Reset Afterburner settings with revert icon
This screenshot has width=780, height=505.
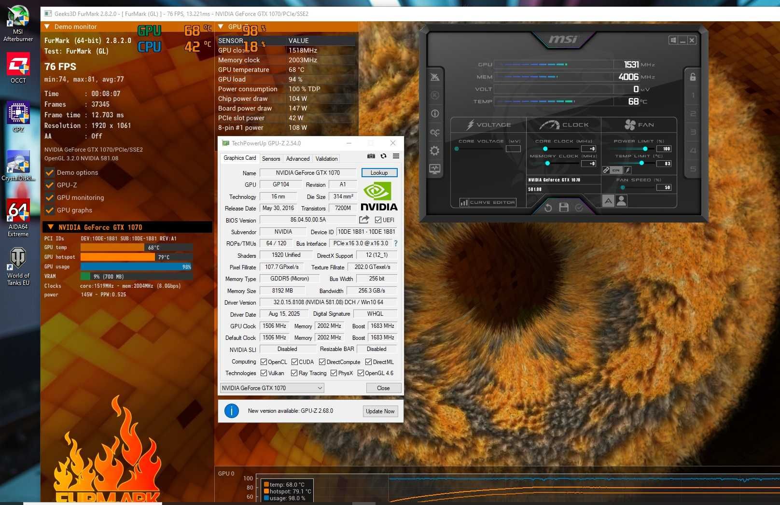pos(548,208)
